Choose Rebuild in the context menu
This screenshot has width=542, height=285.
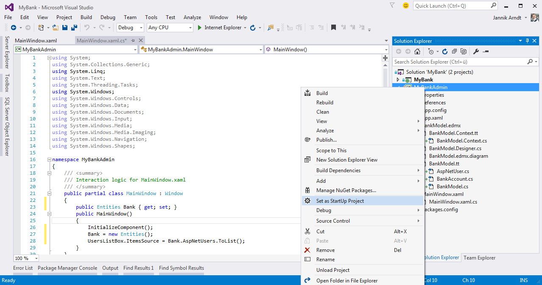coord(363,103)
